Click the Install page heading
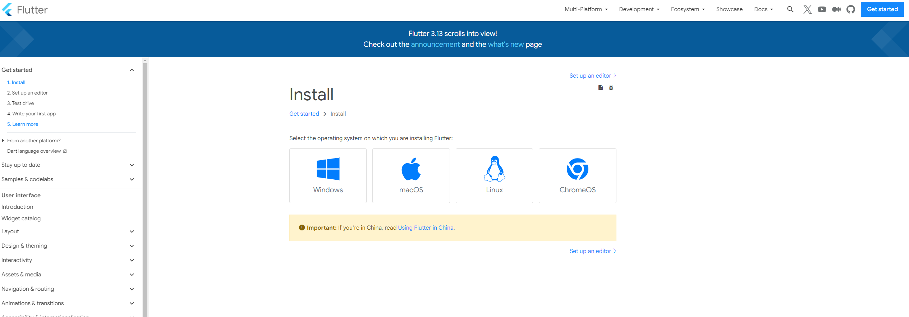Image resolution: width=909 pixels, height=317 pixels. point(311,95)
